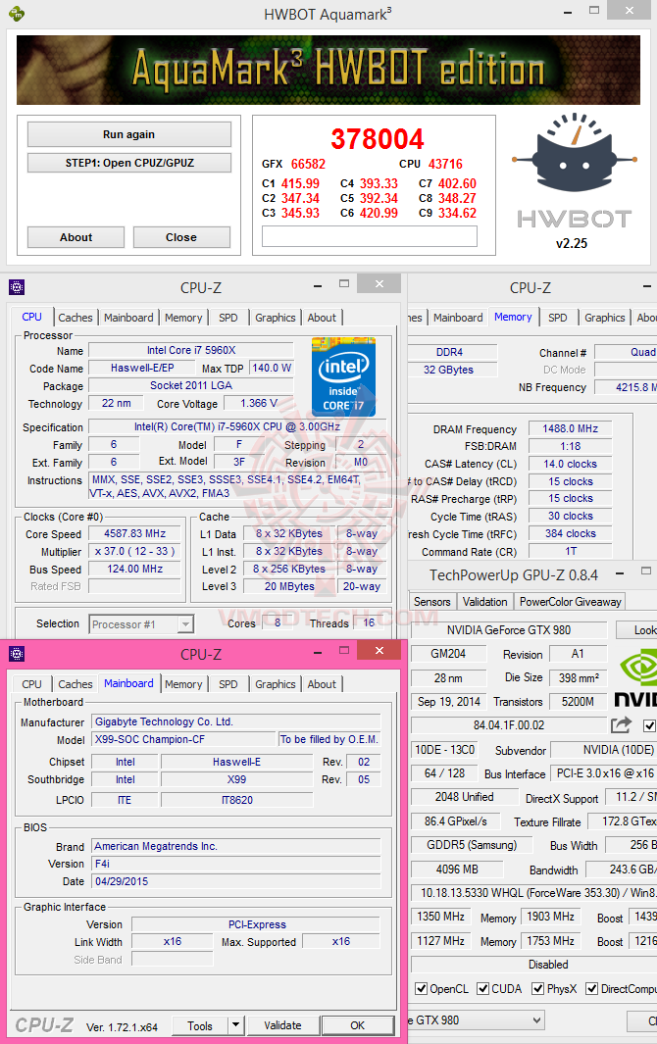Switch to About tab in top CPU-Z window
This screenshot has height=1044, width=657.
[x=322, y=318]
